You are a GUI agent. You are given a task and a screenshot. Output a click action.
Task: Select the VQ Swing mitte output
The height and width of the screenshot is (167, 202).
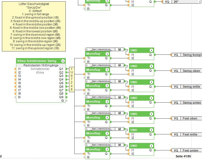(187, 87)
